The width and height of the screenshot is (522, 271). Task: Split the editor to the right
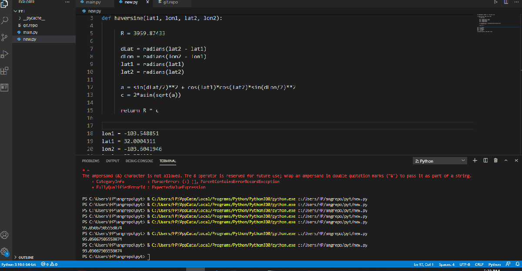[506, 2]
